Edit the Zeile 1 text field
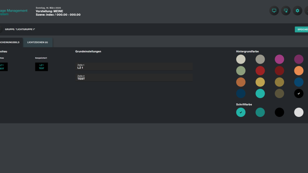The width and height of the screenshot is (308, 173). pos(134,66)
